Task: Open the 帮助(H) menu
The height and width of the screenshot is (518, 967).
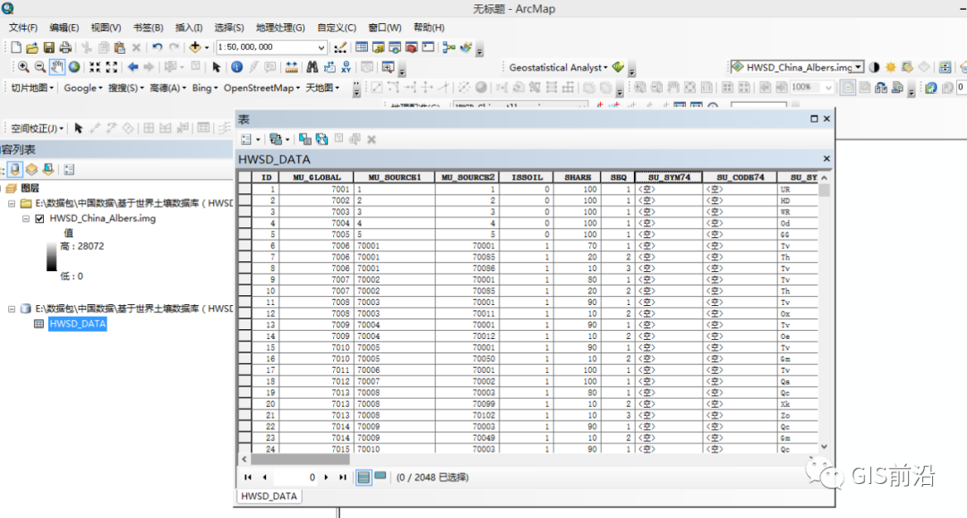Action: point(429,28)
